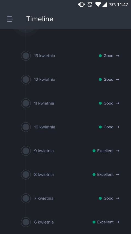Tap the arrow for 6 kwietnia Excellent
This screenshot has width=131, height=234.
(117, 222)
